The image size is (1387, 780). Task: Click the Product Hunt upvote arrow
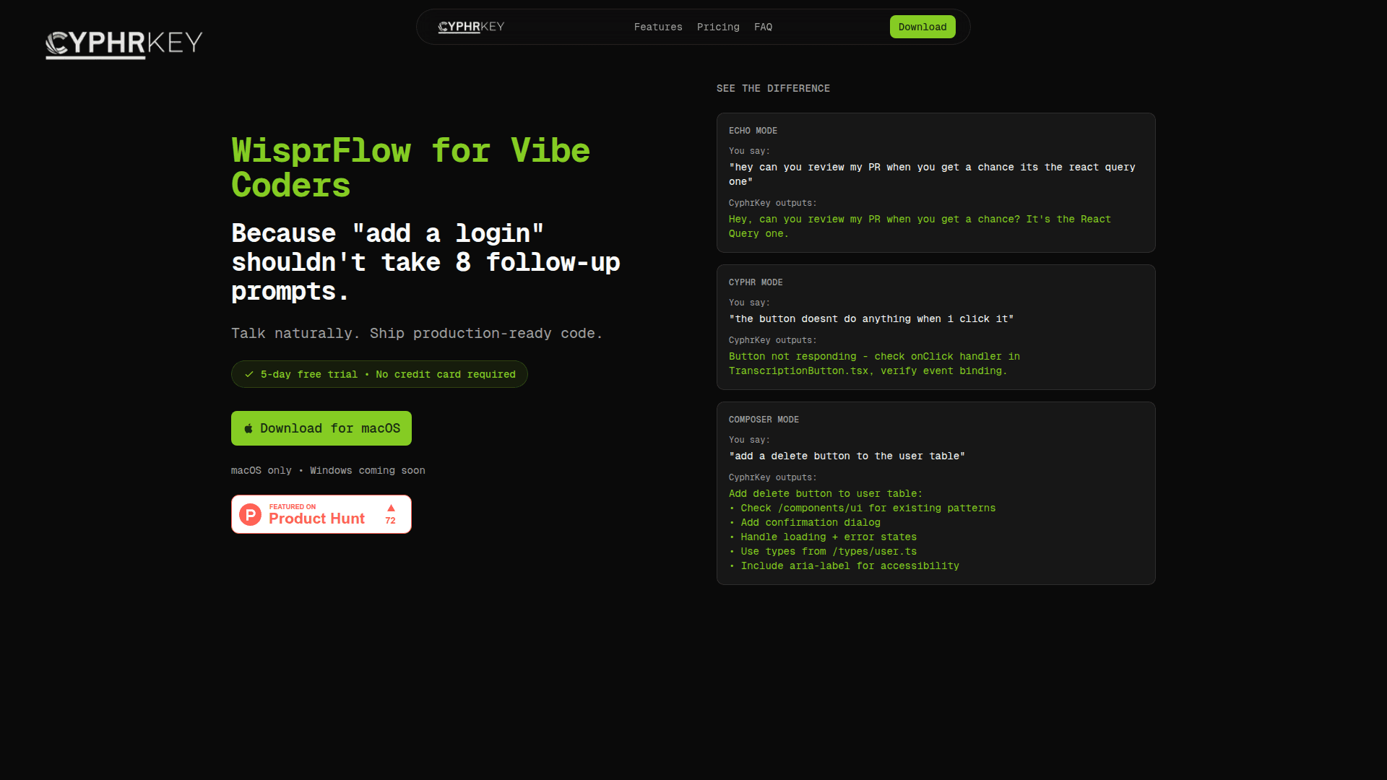click(391, 508)
